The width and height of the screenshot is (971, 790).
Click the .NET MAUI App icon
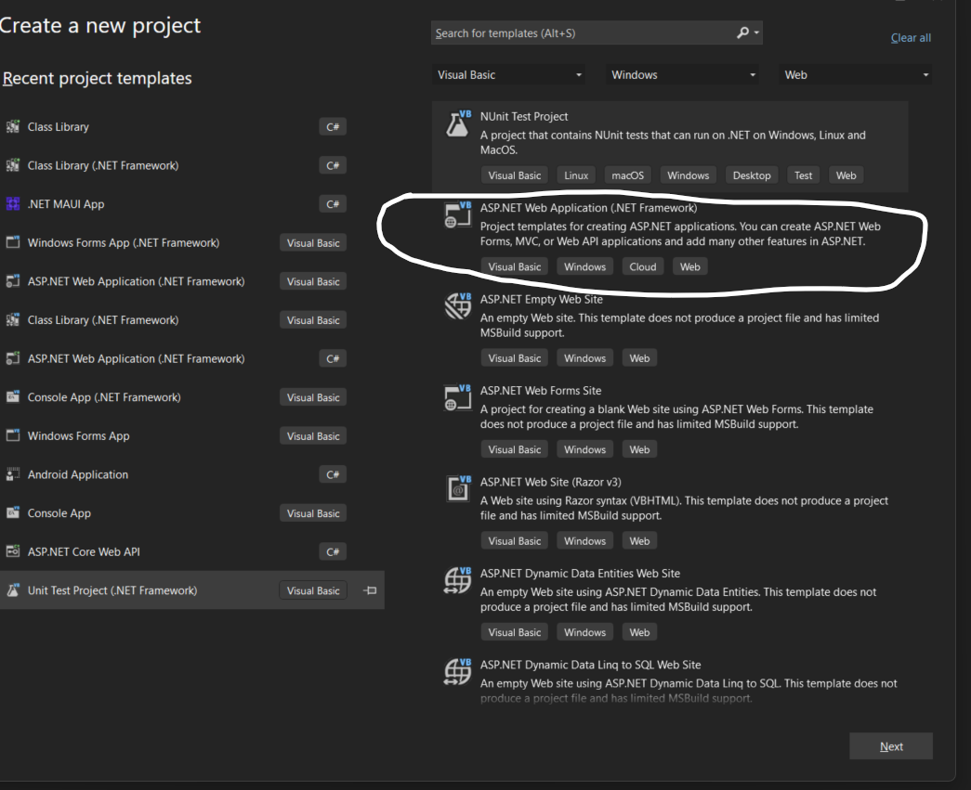point(13,203)
